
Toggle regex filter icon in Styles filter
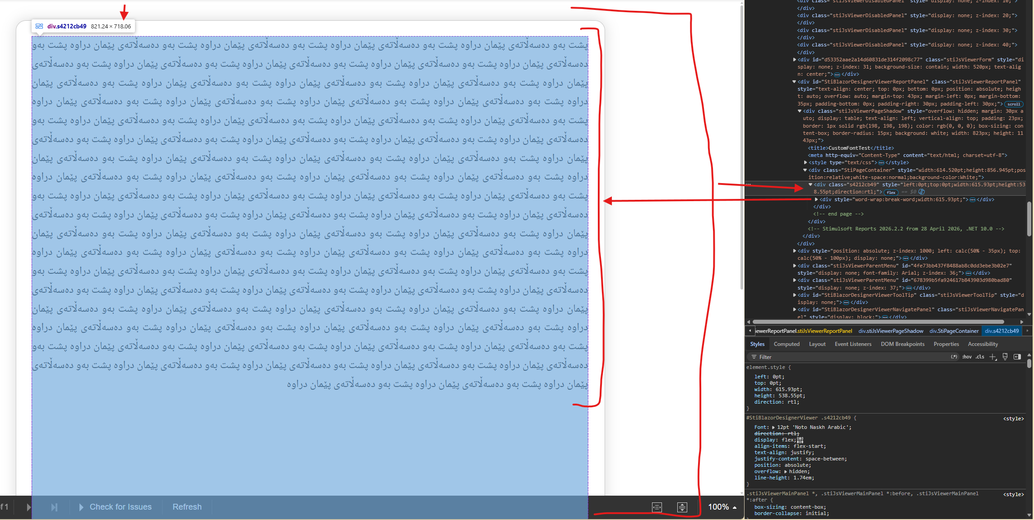954,357
